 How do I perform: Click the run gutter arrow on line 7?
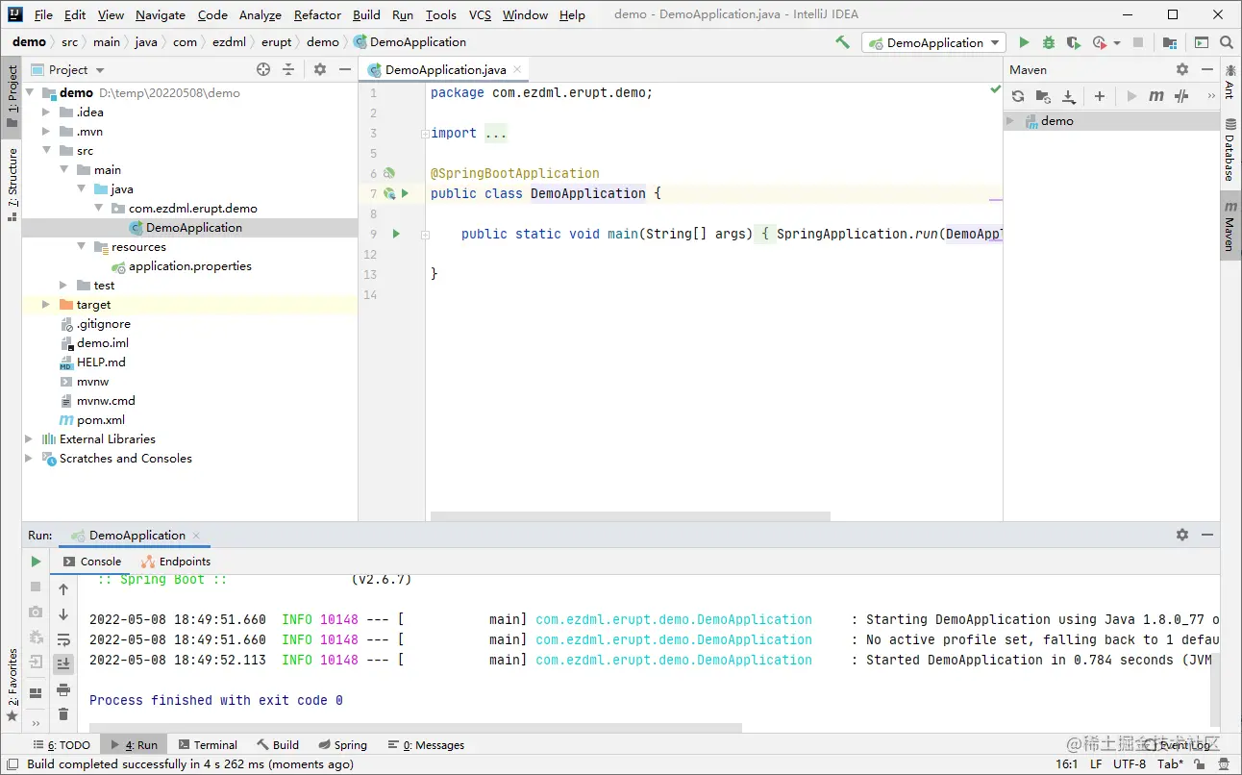tap(405, 193)
